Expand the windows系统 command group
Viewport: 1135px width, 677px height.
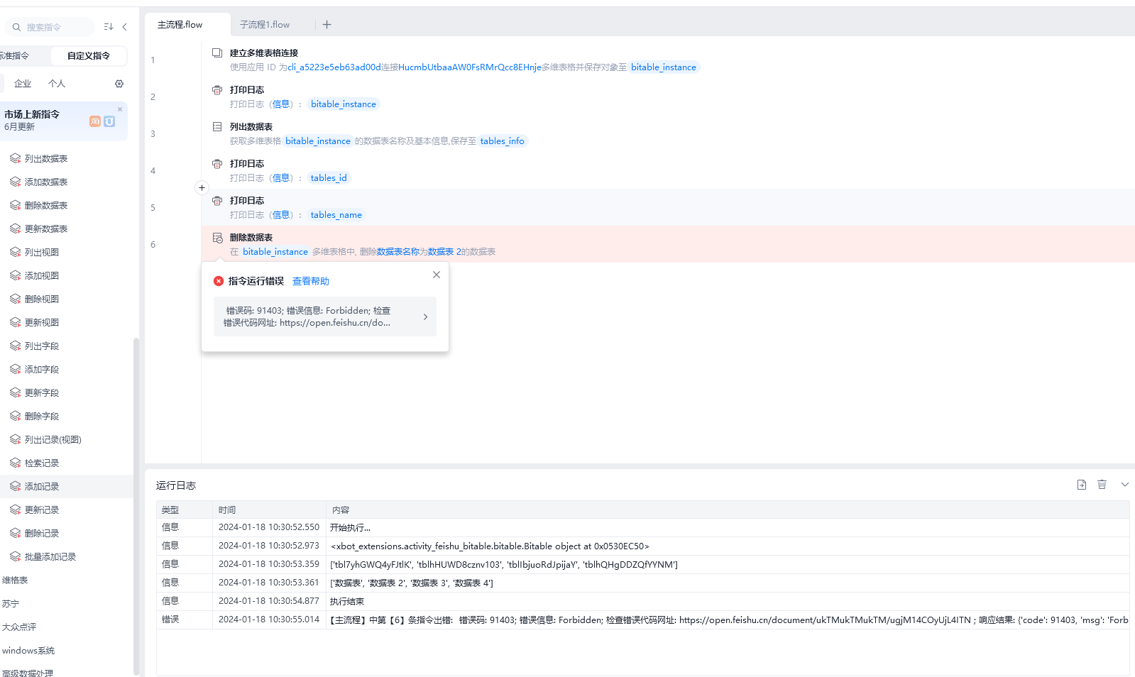tap(28, 651)
